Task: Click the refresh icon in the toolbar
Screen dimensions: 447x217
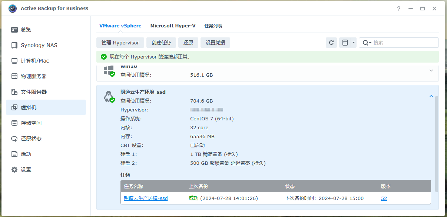Action: (x=331, y=43)
